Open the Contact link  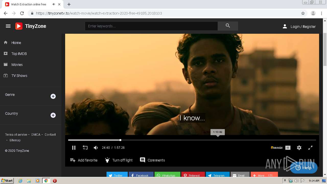[50, 134]
